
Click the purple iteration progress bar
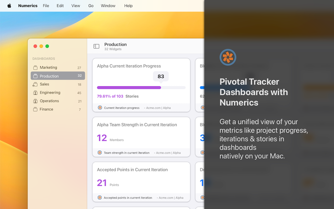click(x=129, y=87)
